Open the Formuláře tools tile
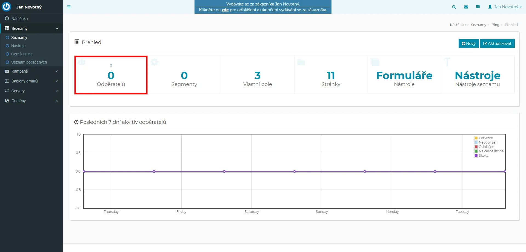Image resolution: width=526 pixels, height=252 pixels. (404, 76)
